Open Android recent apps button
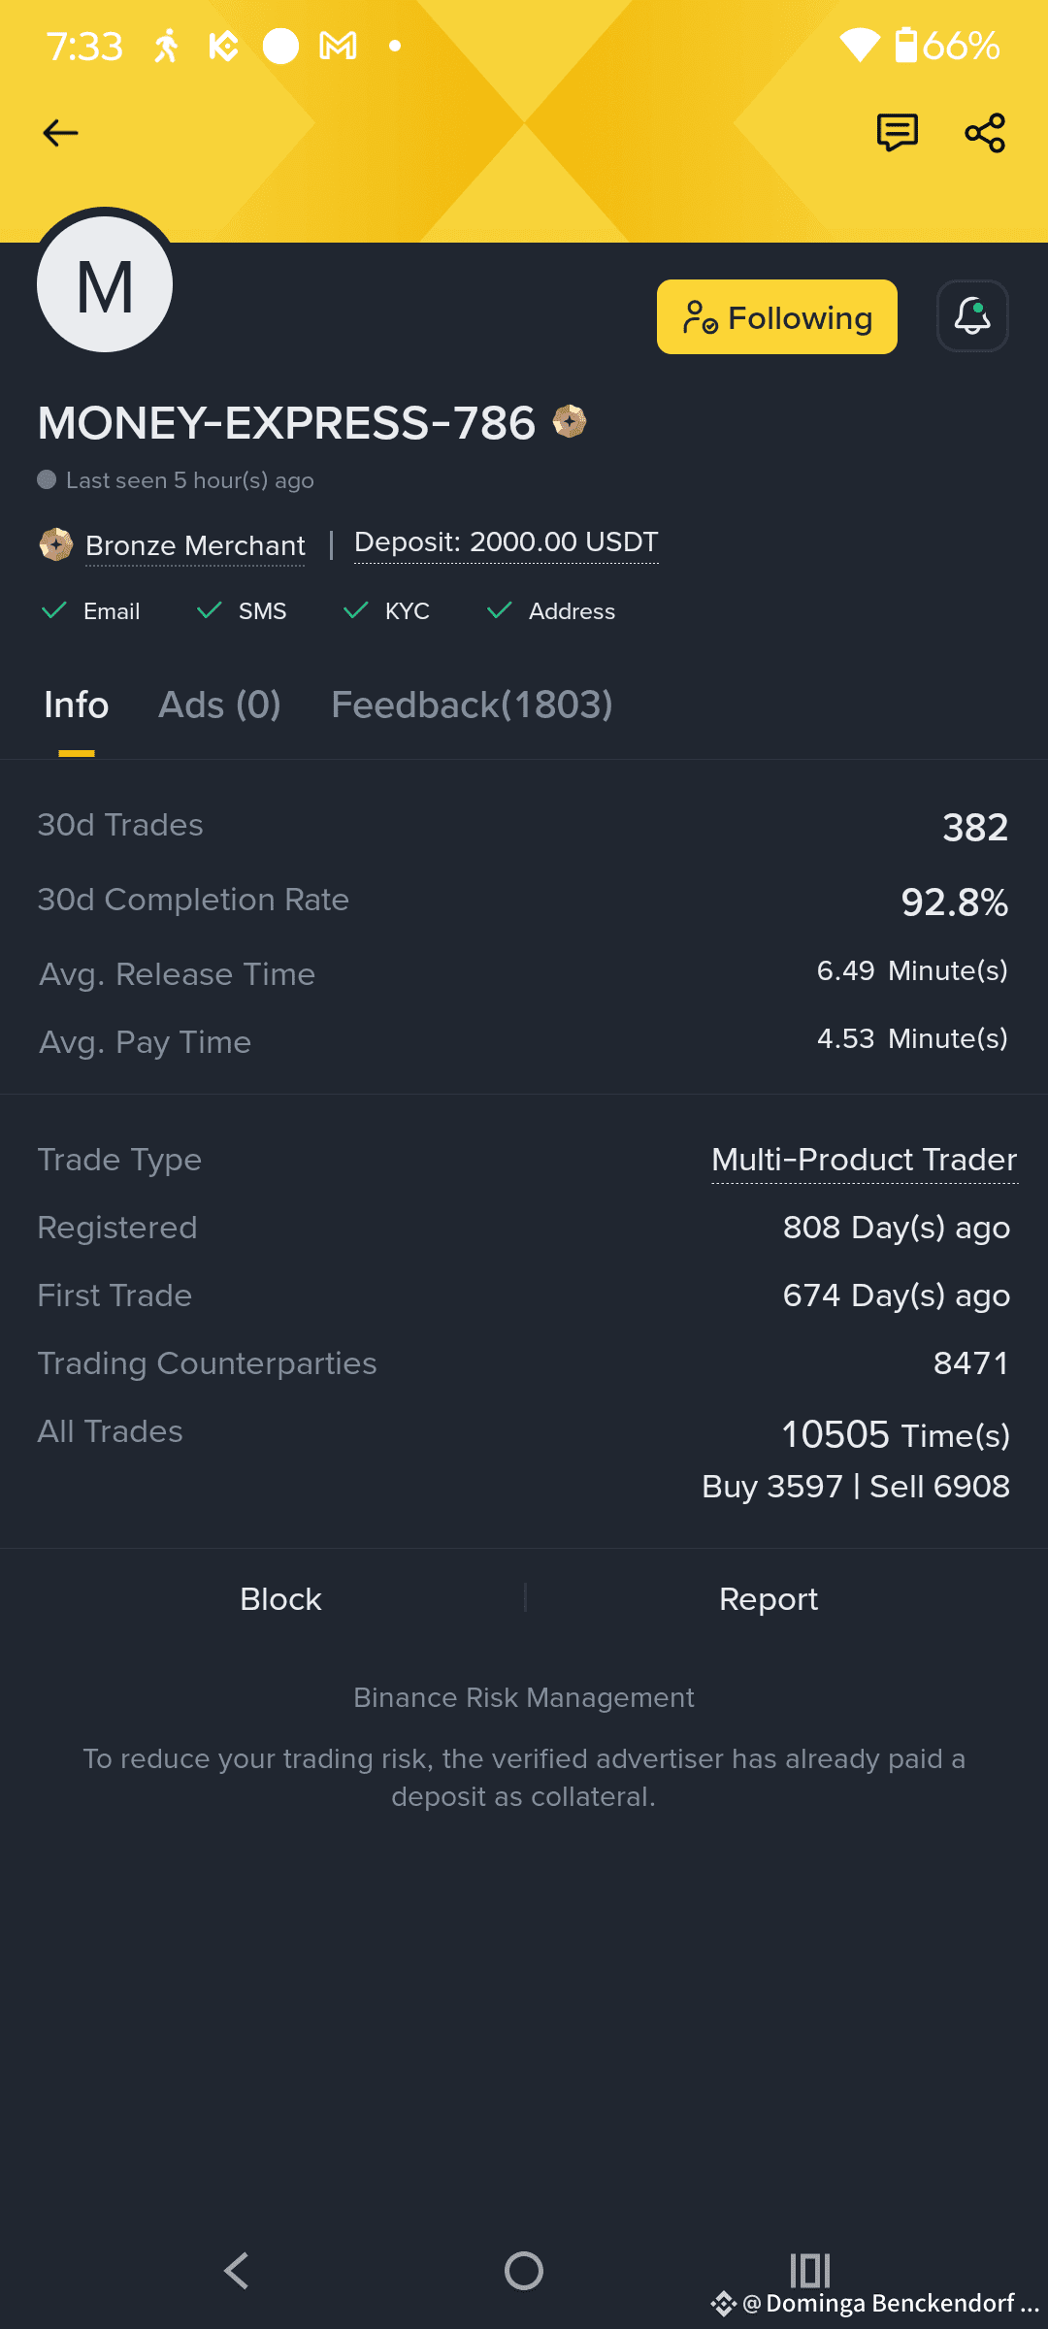 (x=810, y=2270)
